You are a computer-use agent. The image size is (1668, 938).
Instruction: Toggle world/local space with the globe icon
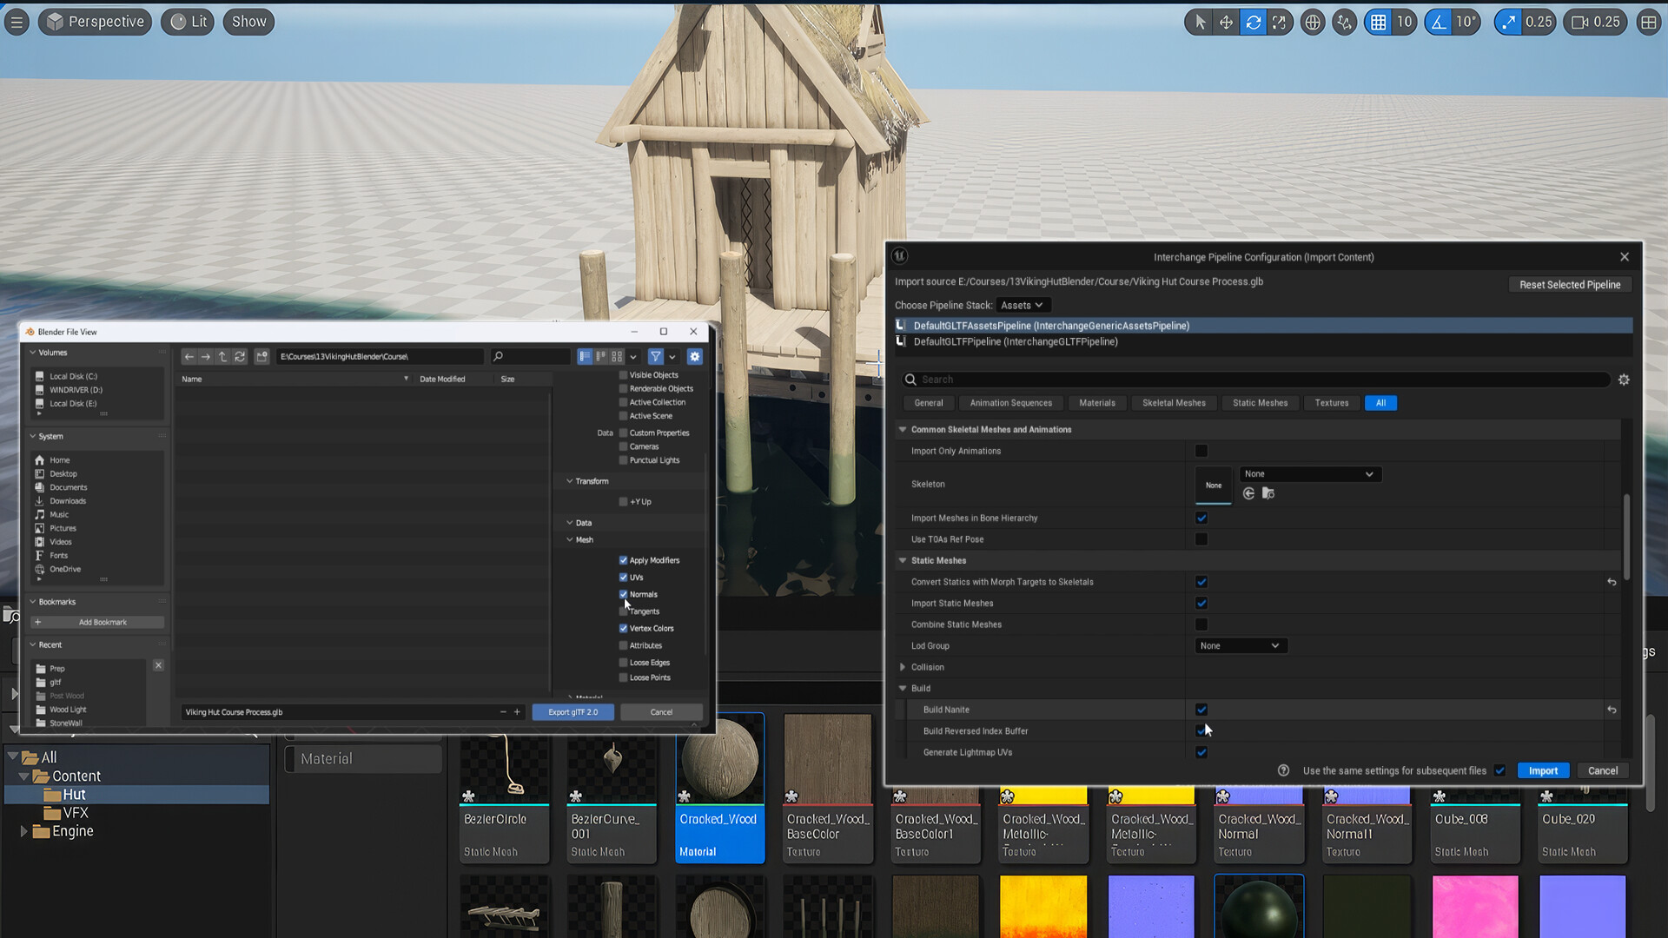(1312, 22)
